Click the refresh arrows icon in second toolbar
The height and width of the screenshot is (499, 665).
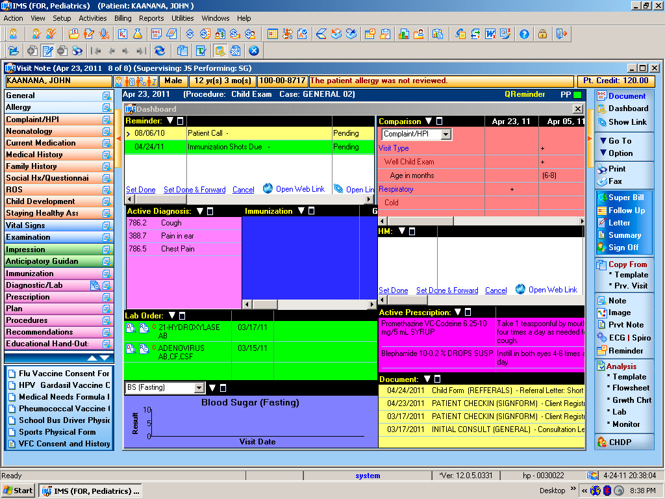tap(159, 51)
